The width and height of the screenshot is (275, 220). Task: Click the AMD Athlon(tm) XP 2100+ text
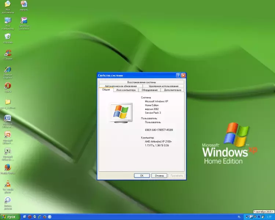click(158, 142)
